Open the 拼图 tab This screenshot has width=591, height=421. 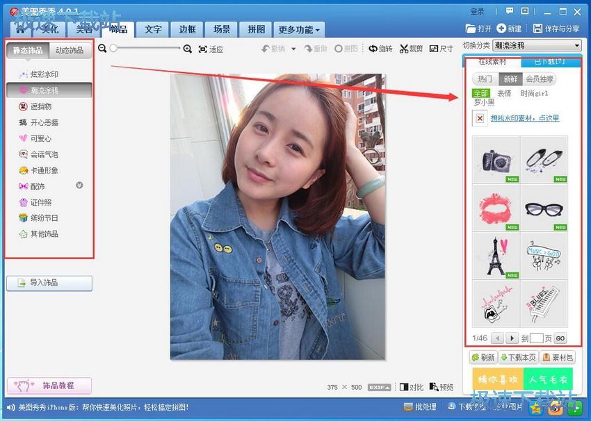click(256, 29)
